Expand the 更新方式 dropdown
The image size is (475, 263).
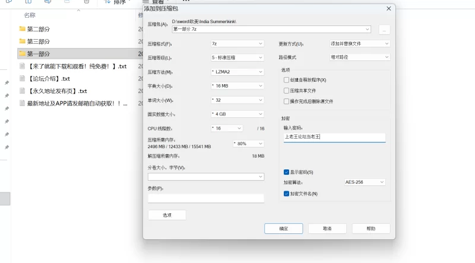360,44
